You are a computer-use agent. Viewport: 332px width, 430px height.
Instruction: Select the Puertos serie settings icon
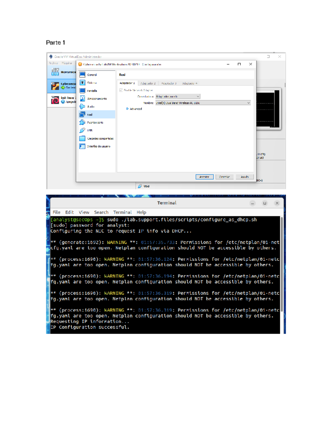[x=82, y=122]
